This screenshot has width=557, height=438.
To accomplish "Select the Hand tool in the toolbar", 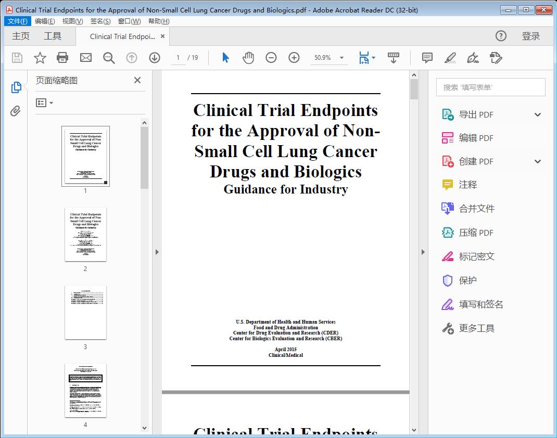I will (248, 58).
